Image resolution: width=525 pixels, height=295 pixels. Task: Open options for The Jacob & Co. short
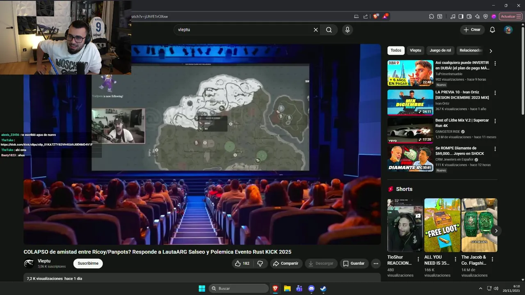pos(492,259)
